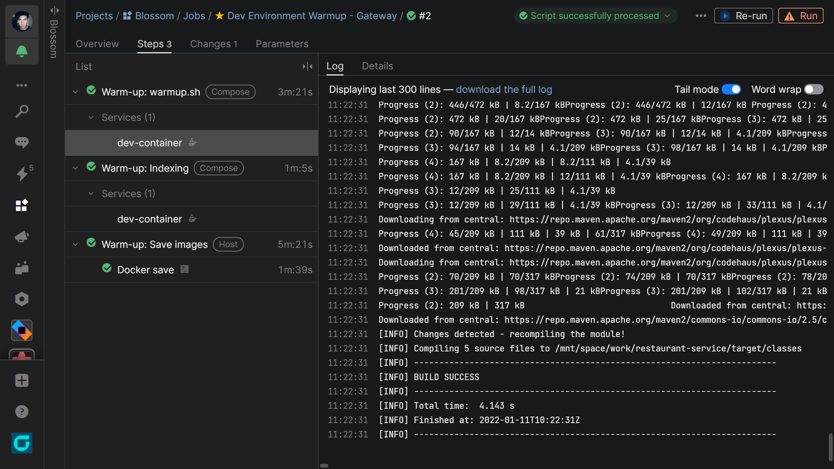Click the log horizontal scrollbar thumb

coord(324,466)
